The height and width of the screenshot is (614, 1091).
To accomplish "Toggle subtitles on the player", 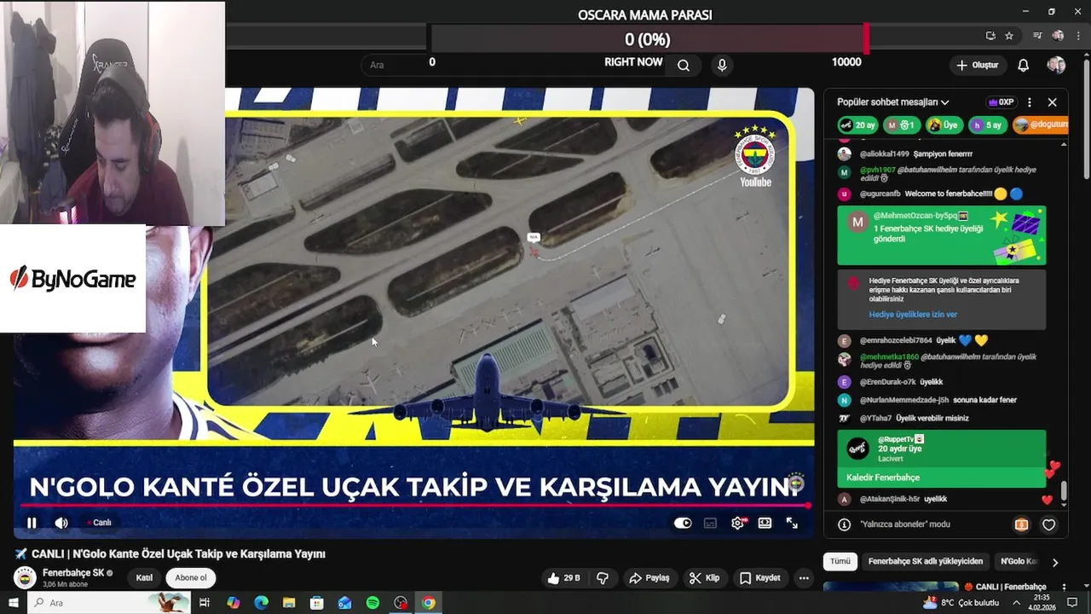I will (x=710, y=523).
